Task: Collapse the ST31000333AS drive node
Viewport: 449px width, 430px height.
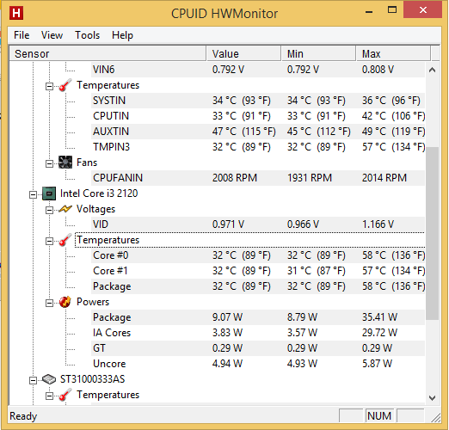Action: click(34, 380)
